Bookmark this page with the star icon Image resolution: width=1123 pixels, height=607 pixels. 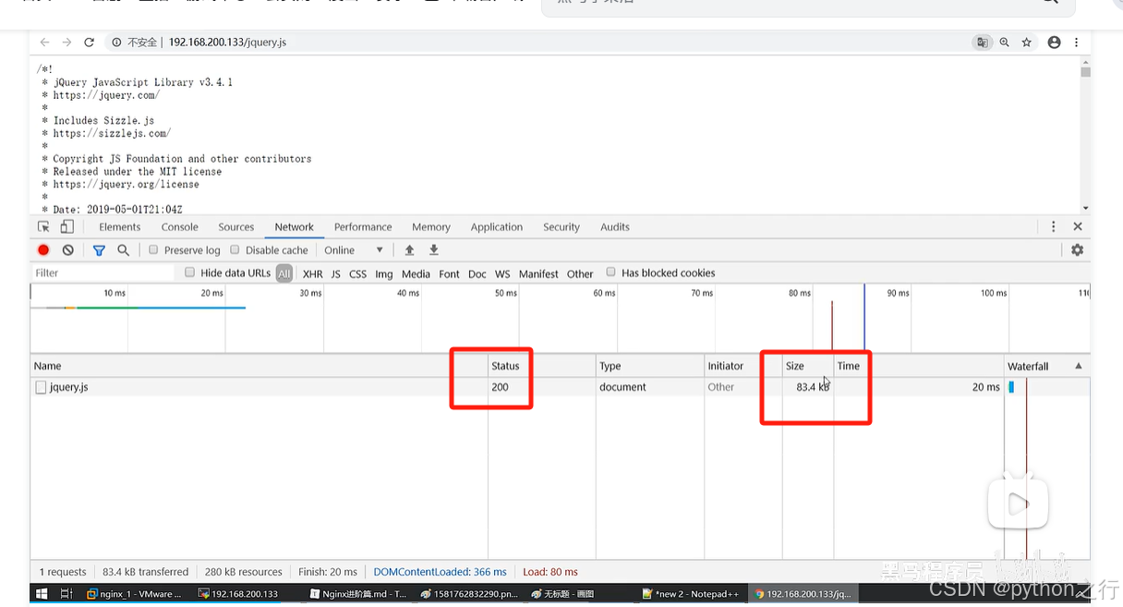(x=1026, y=42)
